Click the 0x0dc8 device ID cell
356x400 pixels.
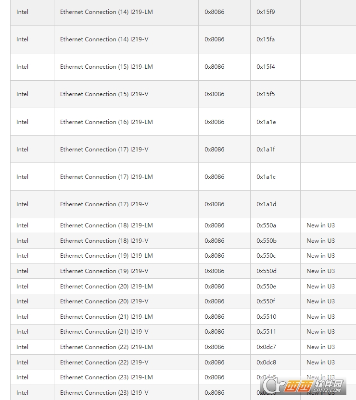tap(267, 362)
